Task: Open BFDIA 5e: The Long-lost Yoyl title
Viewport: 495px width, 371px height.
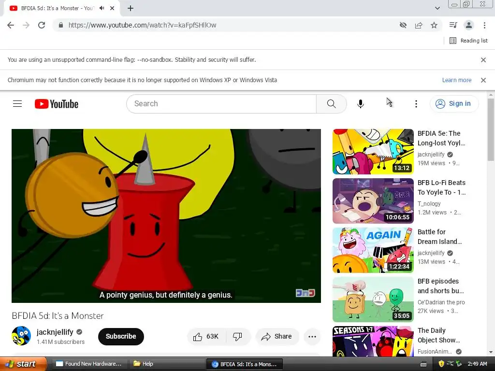Action: pyautogui.click(x=441, y=138)
